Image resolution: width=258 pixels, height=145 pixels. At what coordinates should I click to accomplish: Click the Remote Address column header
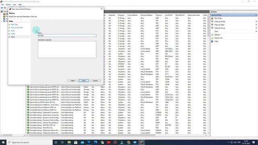click(146, 15)
